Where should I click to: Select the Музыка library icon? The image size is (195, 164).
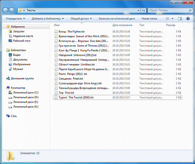pyautogui.click(x=11, y=69)
